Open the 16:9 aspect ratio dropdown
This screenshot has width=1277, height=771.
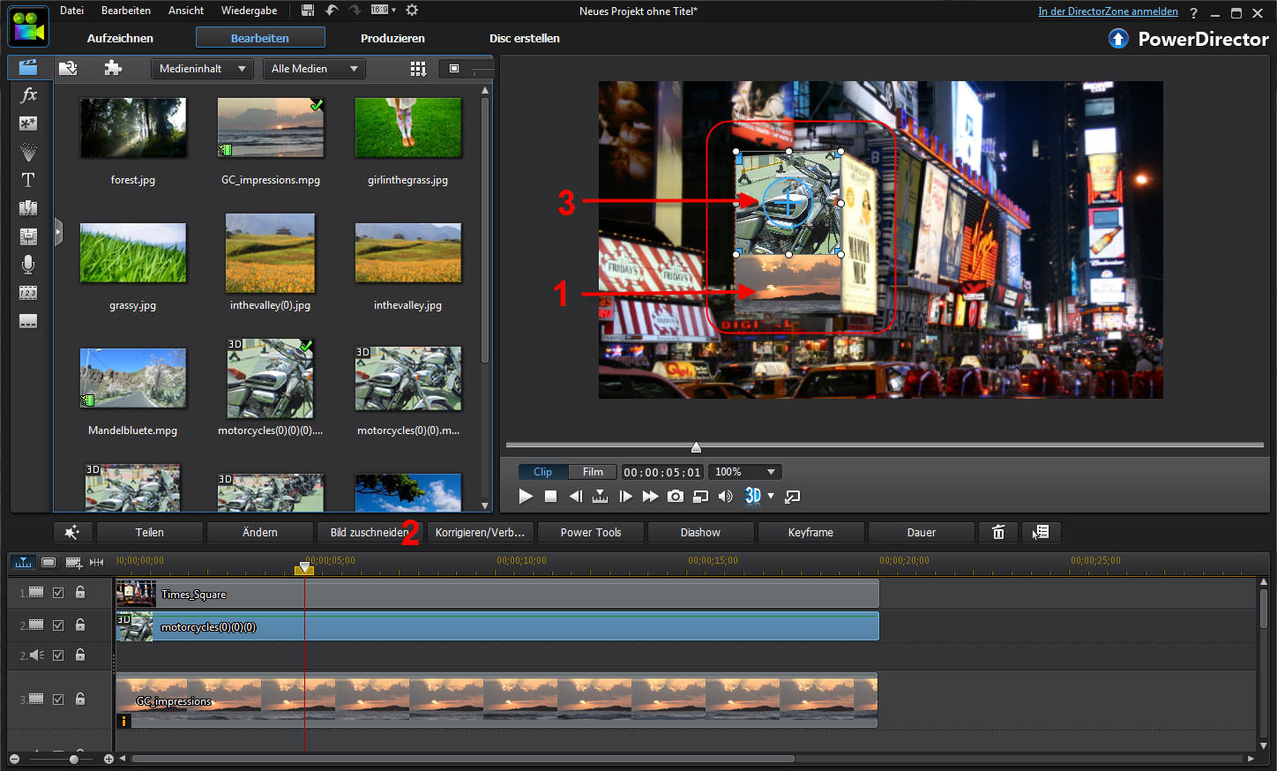(x=384, y=11)
